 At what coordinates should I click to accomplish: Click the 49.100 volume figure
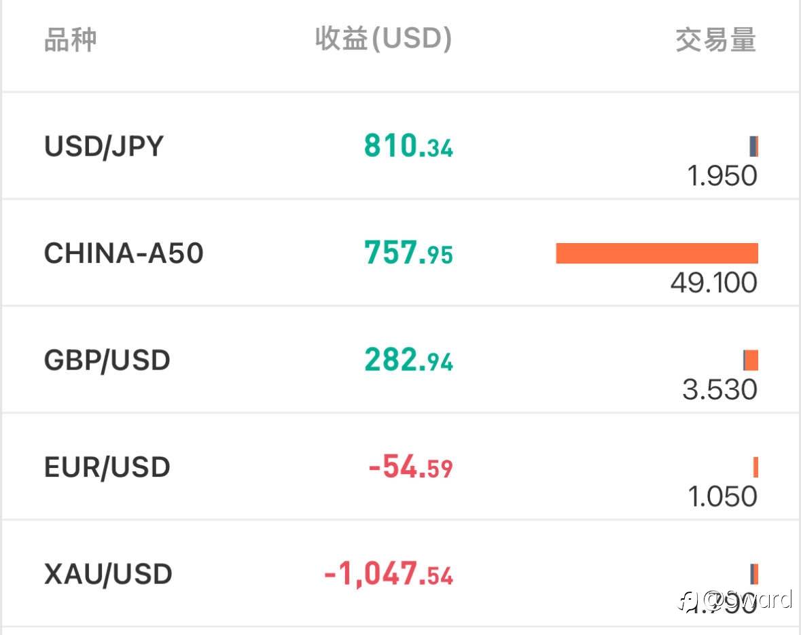(713, 283)
